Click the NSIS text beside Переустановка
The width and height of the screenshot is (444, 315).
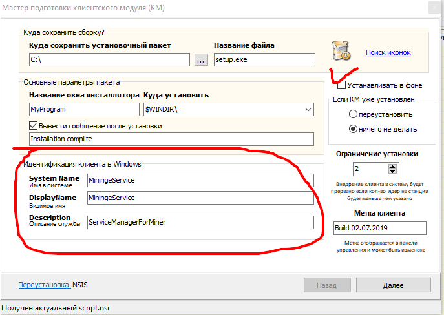pos(80,285)
